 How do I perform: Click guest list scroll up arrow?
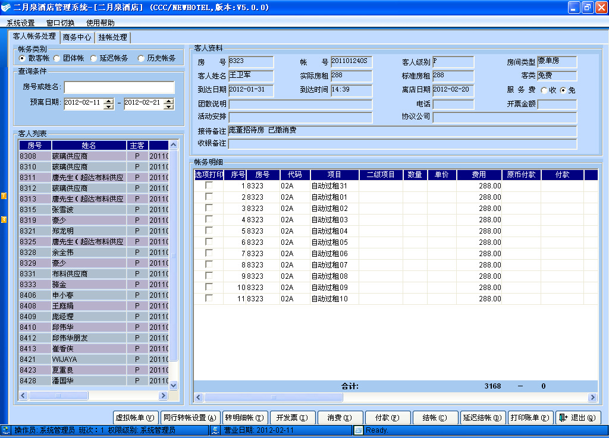pyautogui.click(x=173, y=145)
